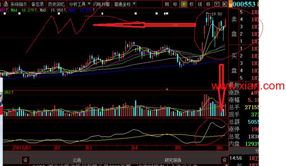Select the 测 measure tool
Viewport: 286px width, 166px height.
[x=166, y=4]
